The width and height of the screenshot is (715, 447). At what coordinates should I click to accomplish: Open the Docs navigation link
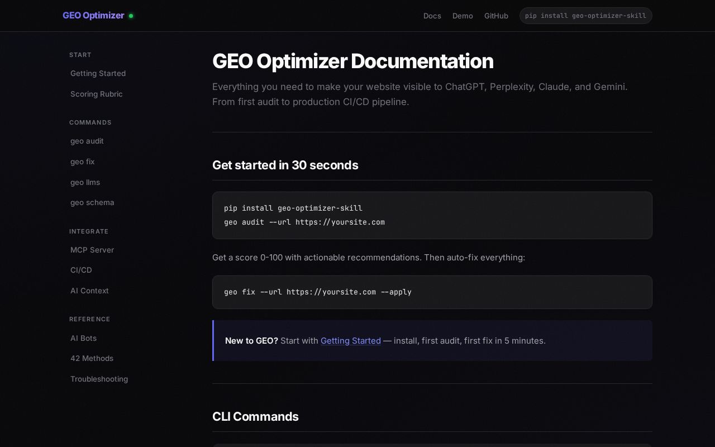432,16
